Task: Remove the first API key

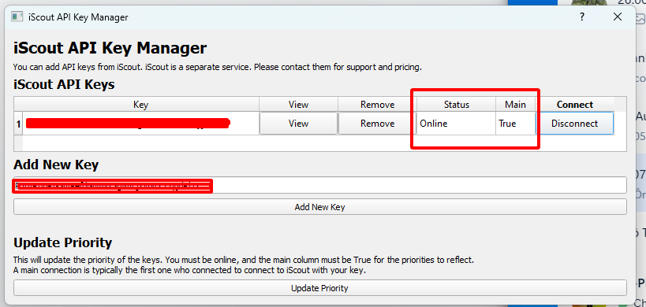Action: click(x=377, y=124)
